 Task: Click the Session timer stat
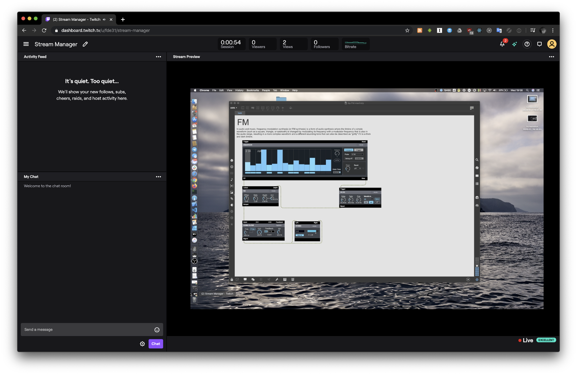(x=231, y=44)
